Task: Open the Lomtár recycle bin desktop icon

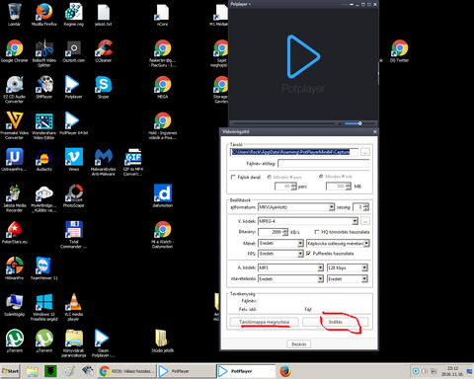Action: click(14, 15)
